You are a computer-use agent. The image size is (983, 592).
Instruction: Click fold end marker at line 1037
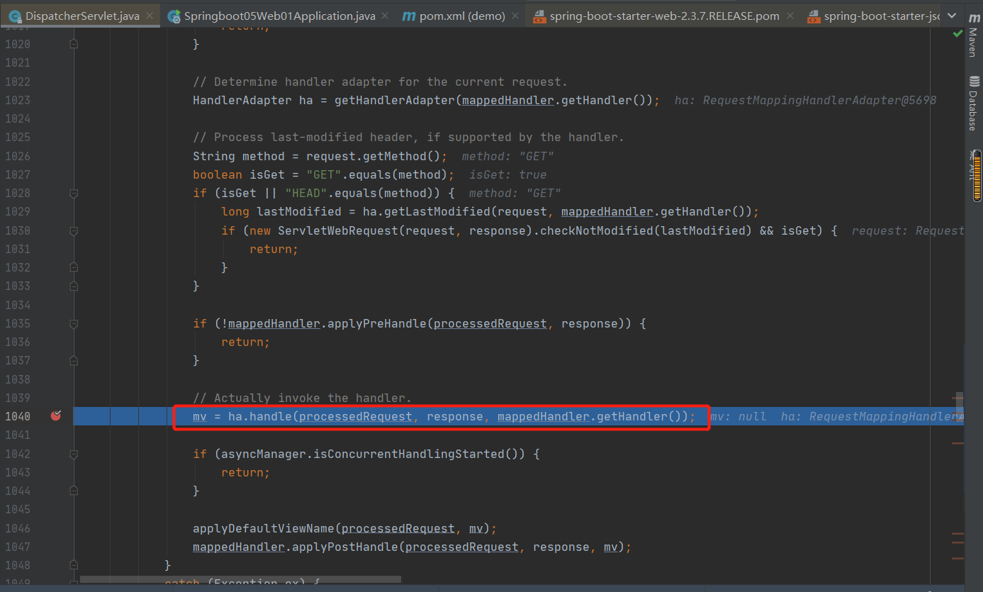74,360
